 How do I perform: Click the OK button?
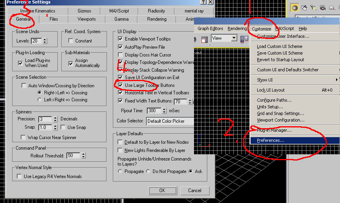pos(162,191)
